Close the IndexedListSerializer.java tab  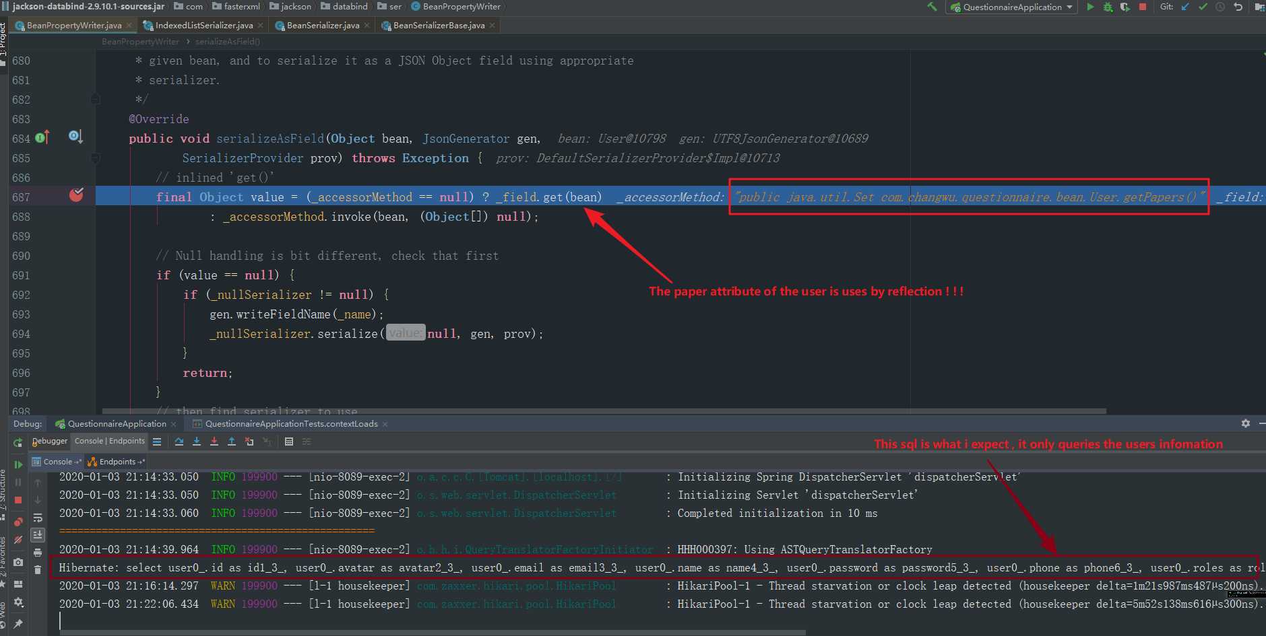pyautogui.click(x=260, y=26)
